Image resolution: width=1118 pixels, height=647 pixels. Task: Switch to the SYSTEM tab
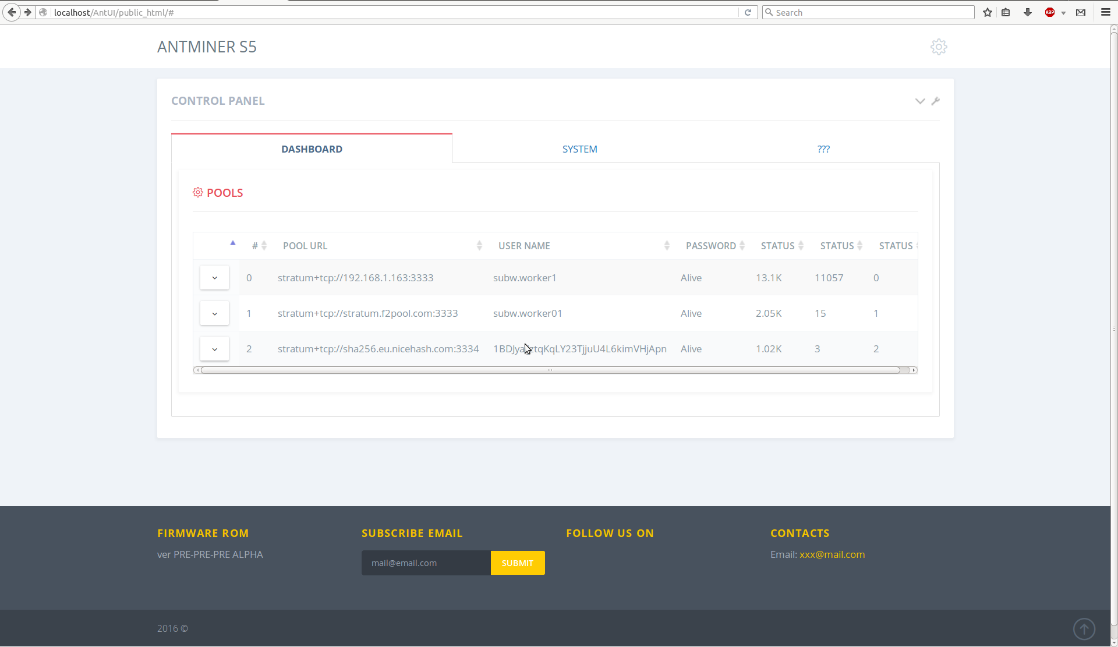579,149
